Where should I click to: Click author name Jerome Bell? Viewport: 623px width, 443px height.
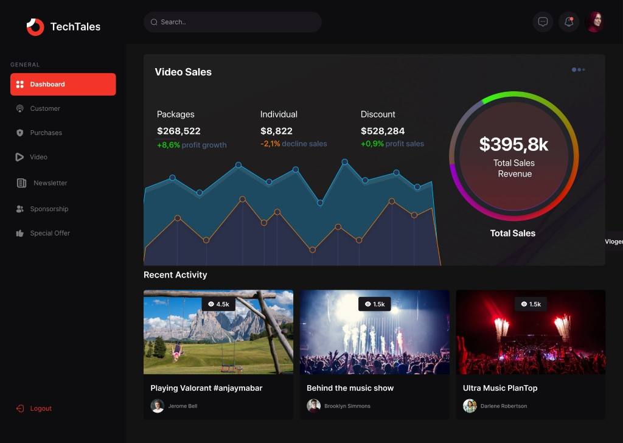click(x=183, y=406)
